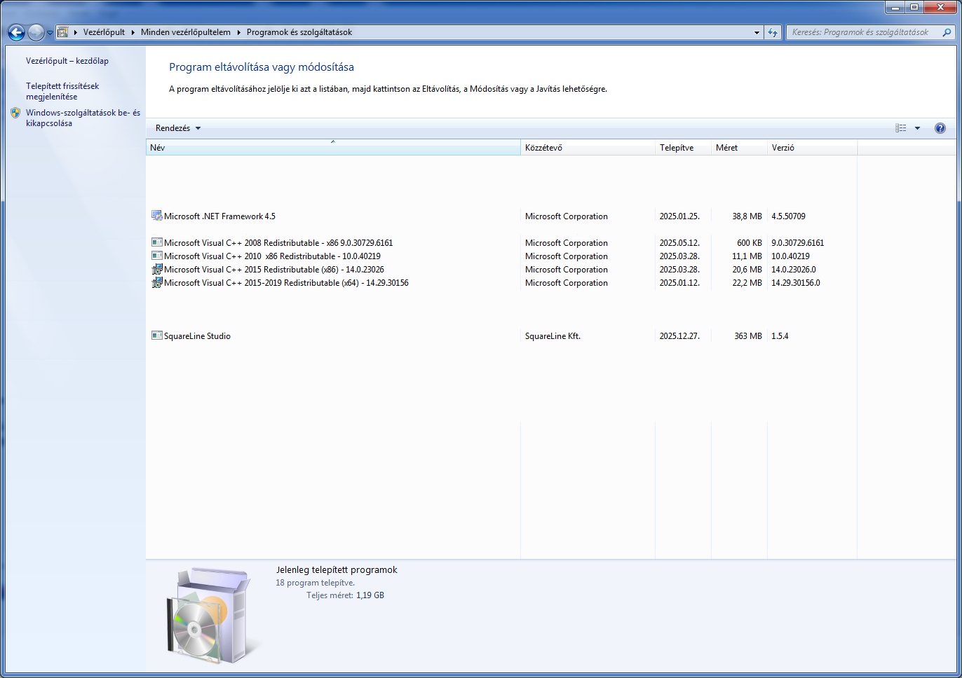Click the 22,2 MB size value

pyautogui.click(x=747, y=283)
